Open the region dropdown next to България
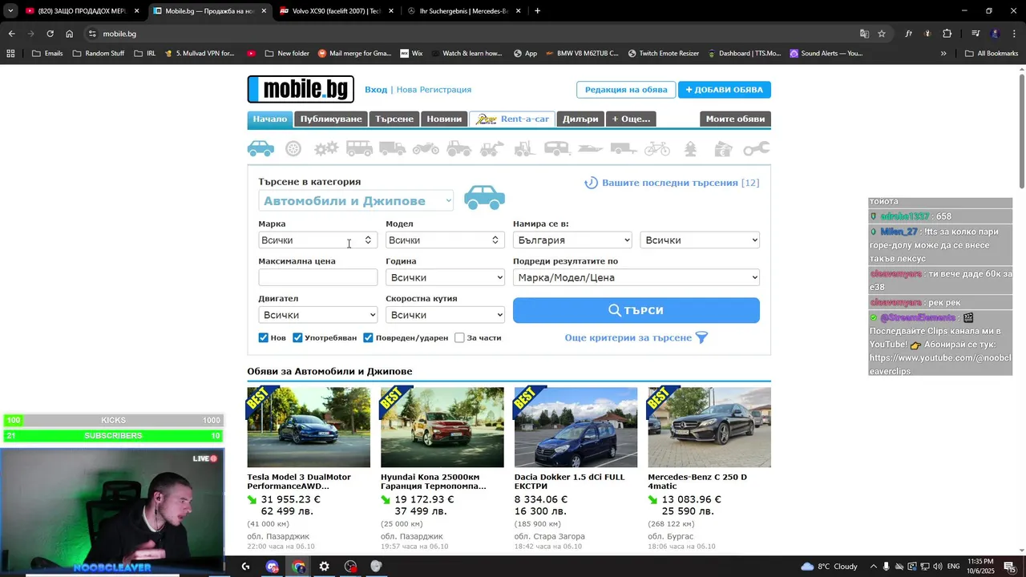The image size is (1026, 577). pos(700,240)
